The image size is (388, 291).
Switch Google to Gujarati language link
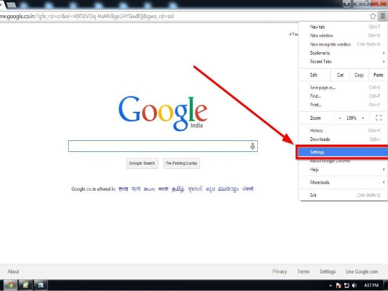(195, 189)
